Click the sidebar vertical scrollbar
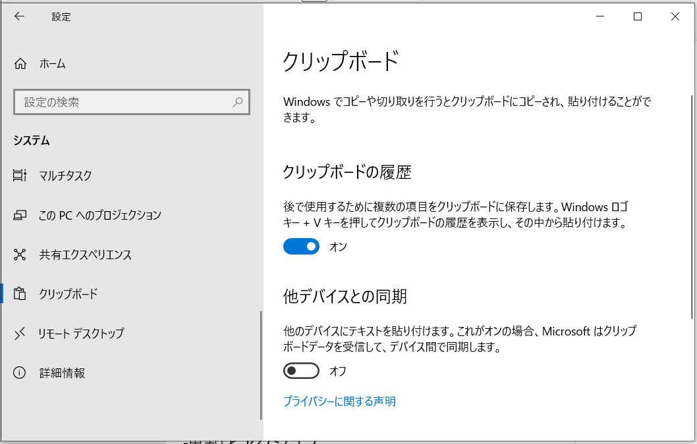697x444 pixels. 262,365
